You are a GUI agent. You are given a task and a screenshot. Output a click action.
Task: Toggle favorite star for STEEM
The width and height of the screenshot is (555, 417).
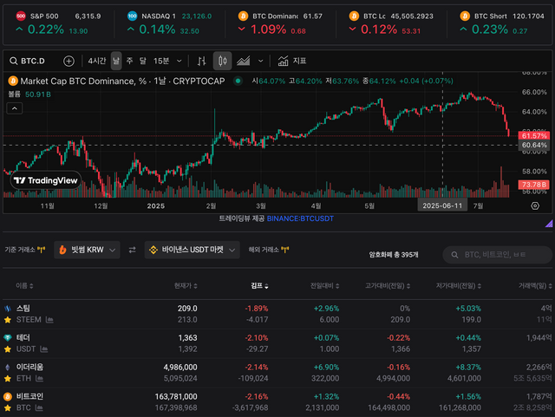click(8, 320)
